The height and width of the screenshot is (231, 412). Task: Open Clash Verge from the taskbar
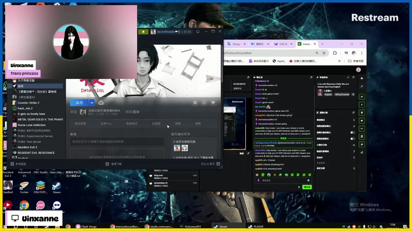pyautogui.click(x=86, y=227)
